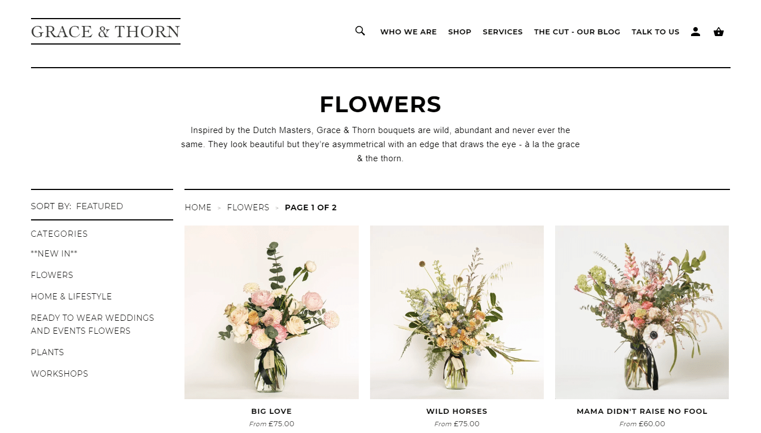Select the **New In** category
The height and width of the screenshot is (433, 761).
tap(54, 254)
